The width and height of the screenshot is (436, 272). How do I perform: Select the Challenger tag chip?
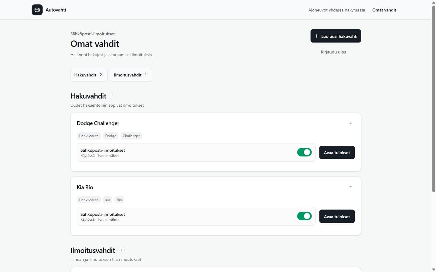click(131, 136)
